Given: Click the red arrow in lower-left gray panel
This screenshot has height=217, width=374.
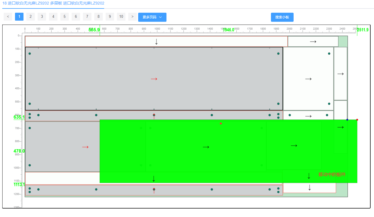Looking at the screenshot, I should pos(85,147).
